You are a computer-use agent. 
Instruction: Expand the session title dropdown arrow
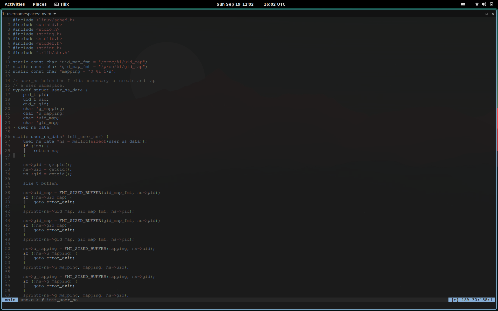[55, 14]
